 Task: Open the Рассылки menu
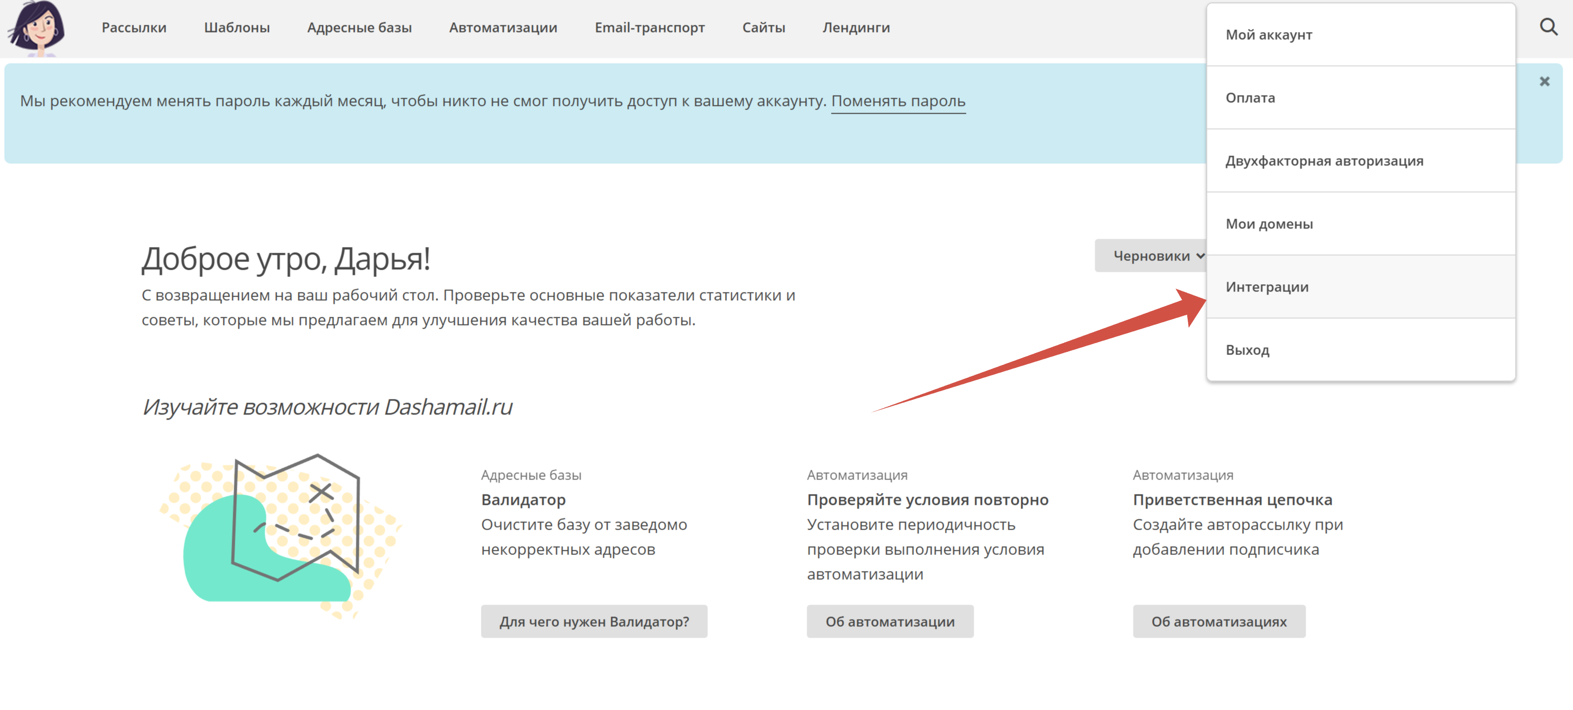[x=134, y=27]
